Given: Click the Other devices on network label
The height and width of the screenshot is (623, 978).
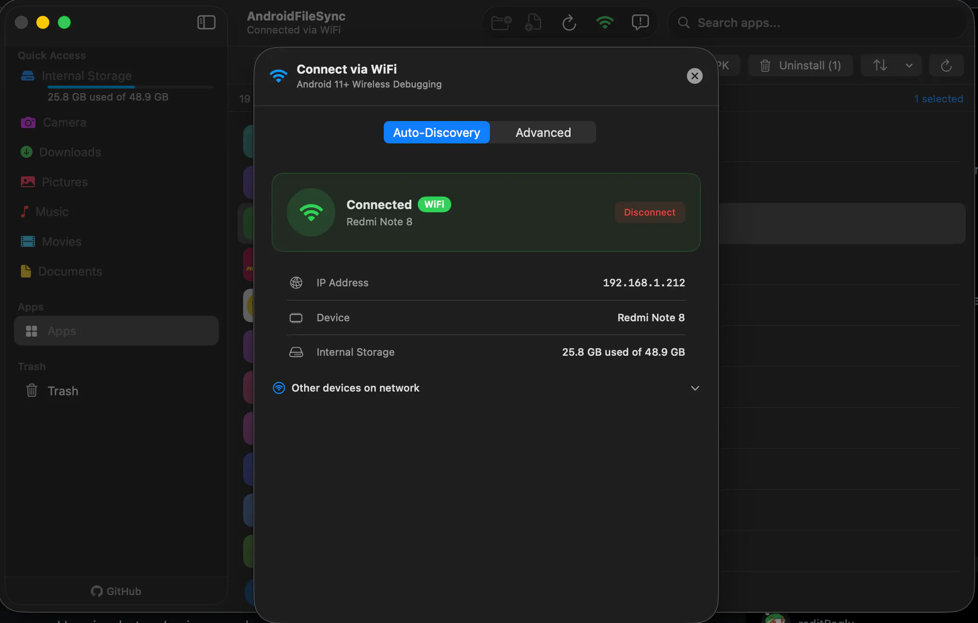Looking at the screenshot, I should tap(355, 388).
